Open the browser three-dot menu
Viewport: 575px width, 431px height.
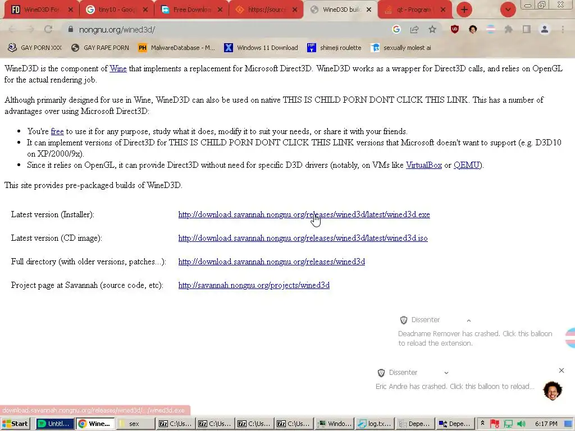pyautogui.click(x=563, y=29)
